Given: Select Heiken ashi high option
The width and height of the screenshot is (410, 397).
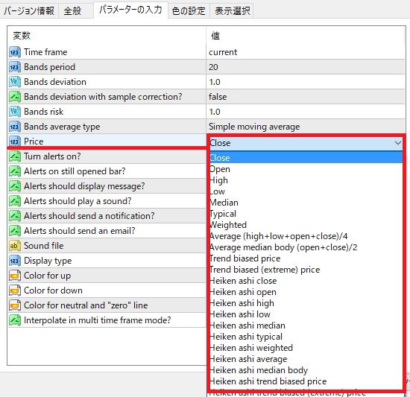Looking at the screenshot, I should click(x=306, y=303).
